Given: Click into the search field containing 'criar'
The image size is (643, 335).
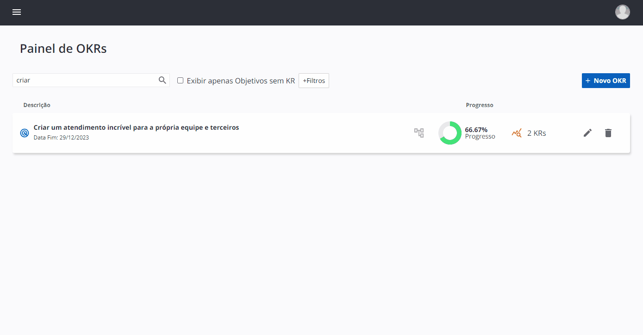Looking at the screenshot, I should pyautogui.click(x=86, y=80).
